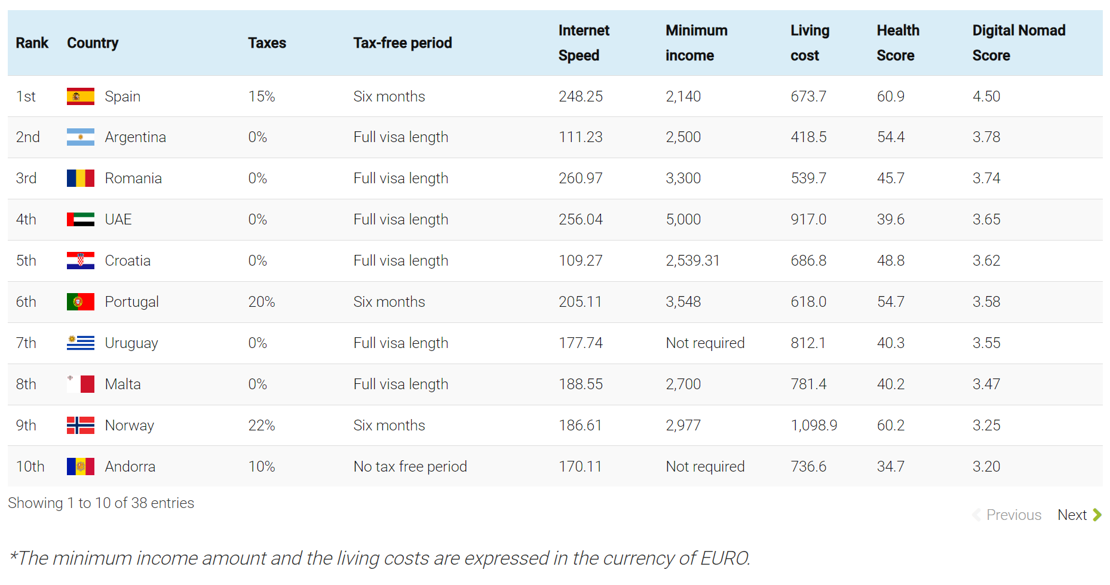The image size is (1110, 585).
Task: Go to Next page of entries
Action: (x=1072, y=515)
